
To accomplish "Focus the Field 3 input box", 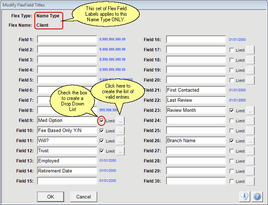I will pos(67,60).
